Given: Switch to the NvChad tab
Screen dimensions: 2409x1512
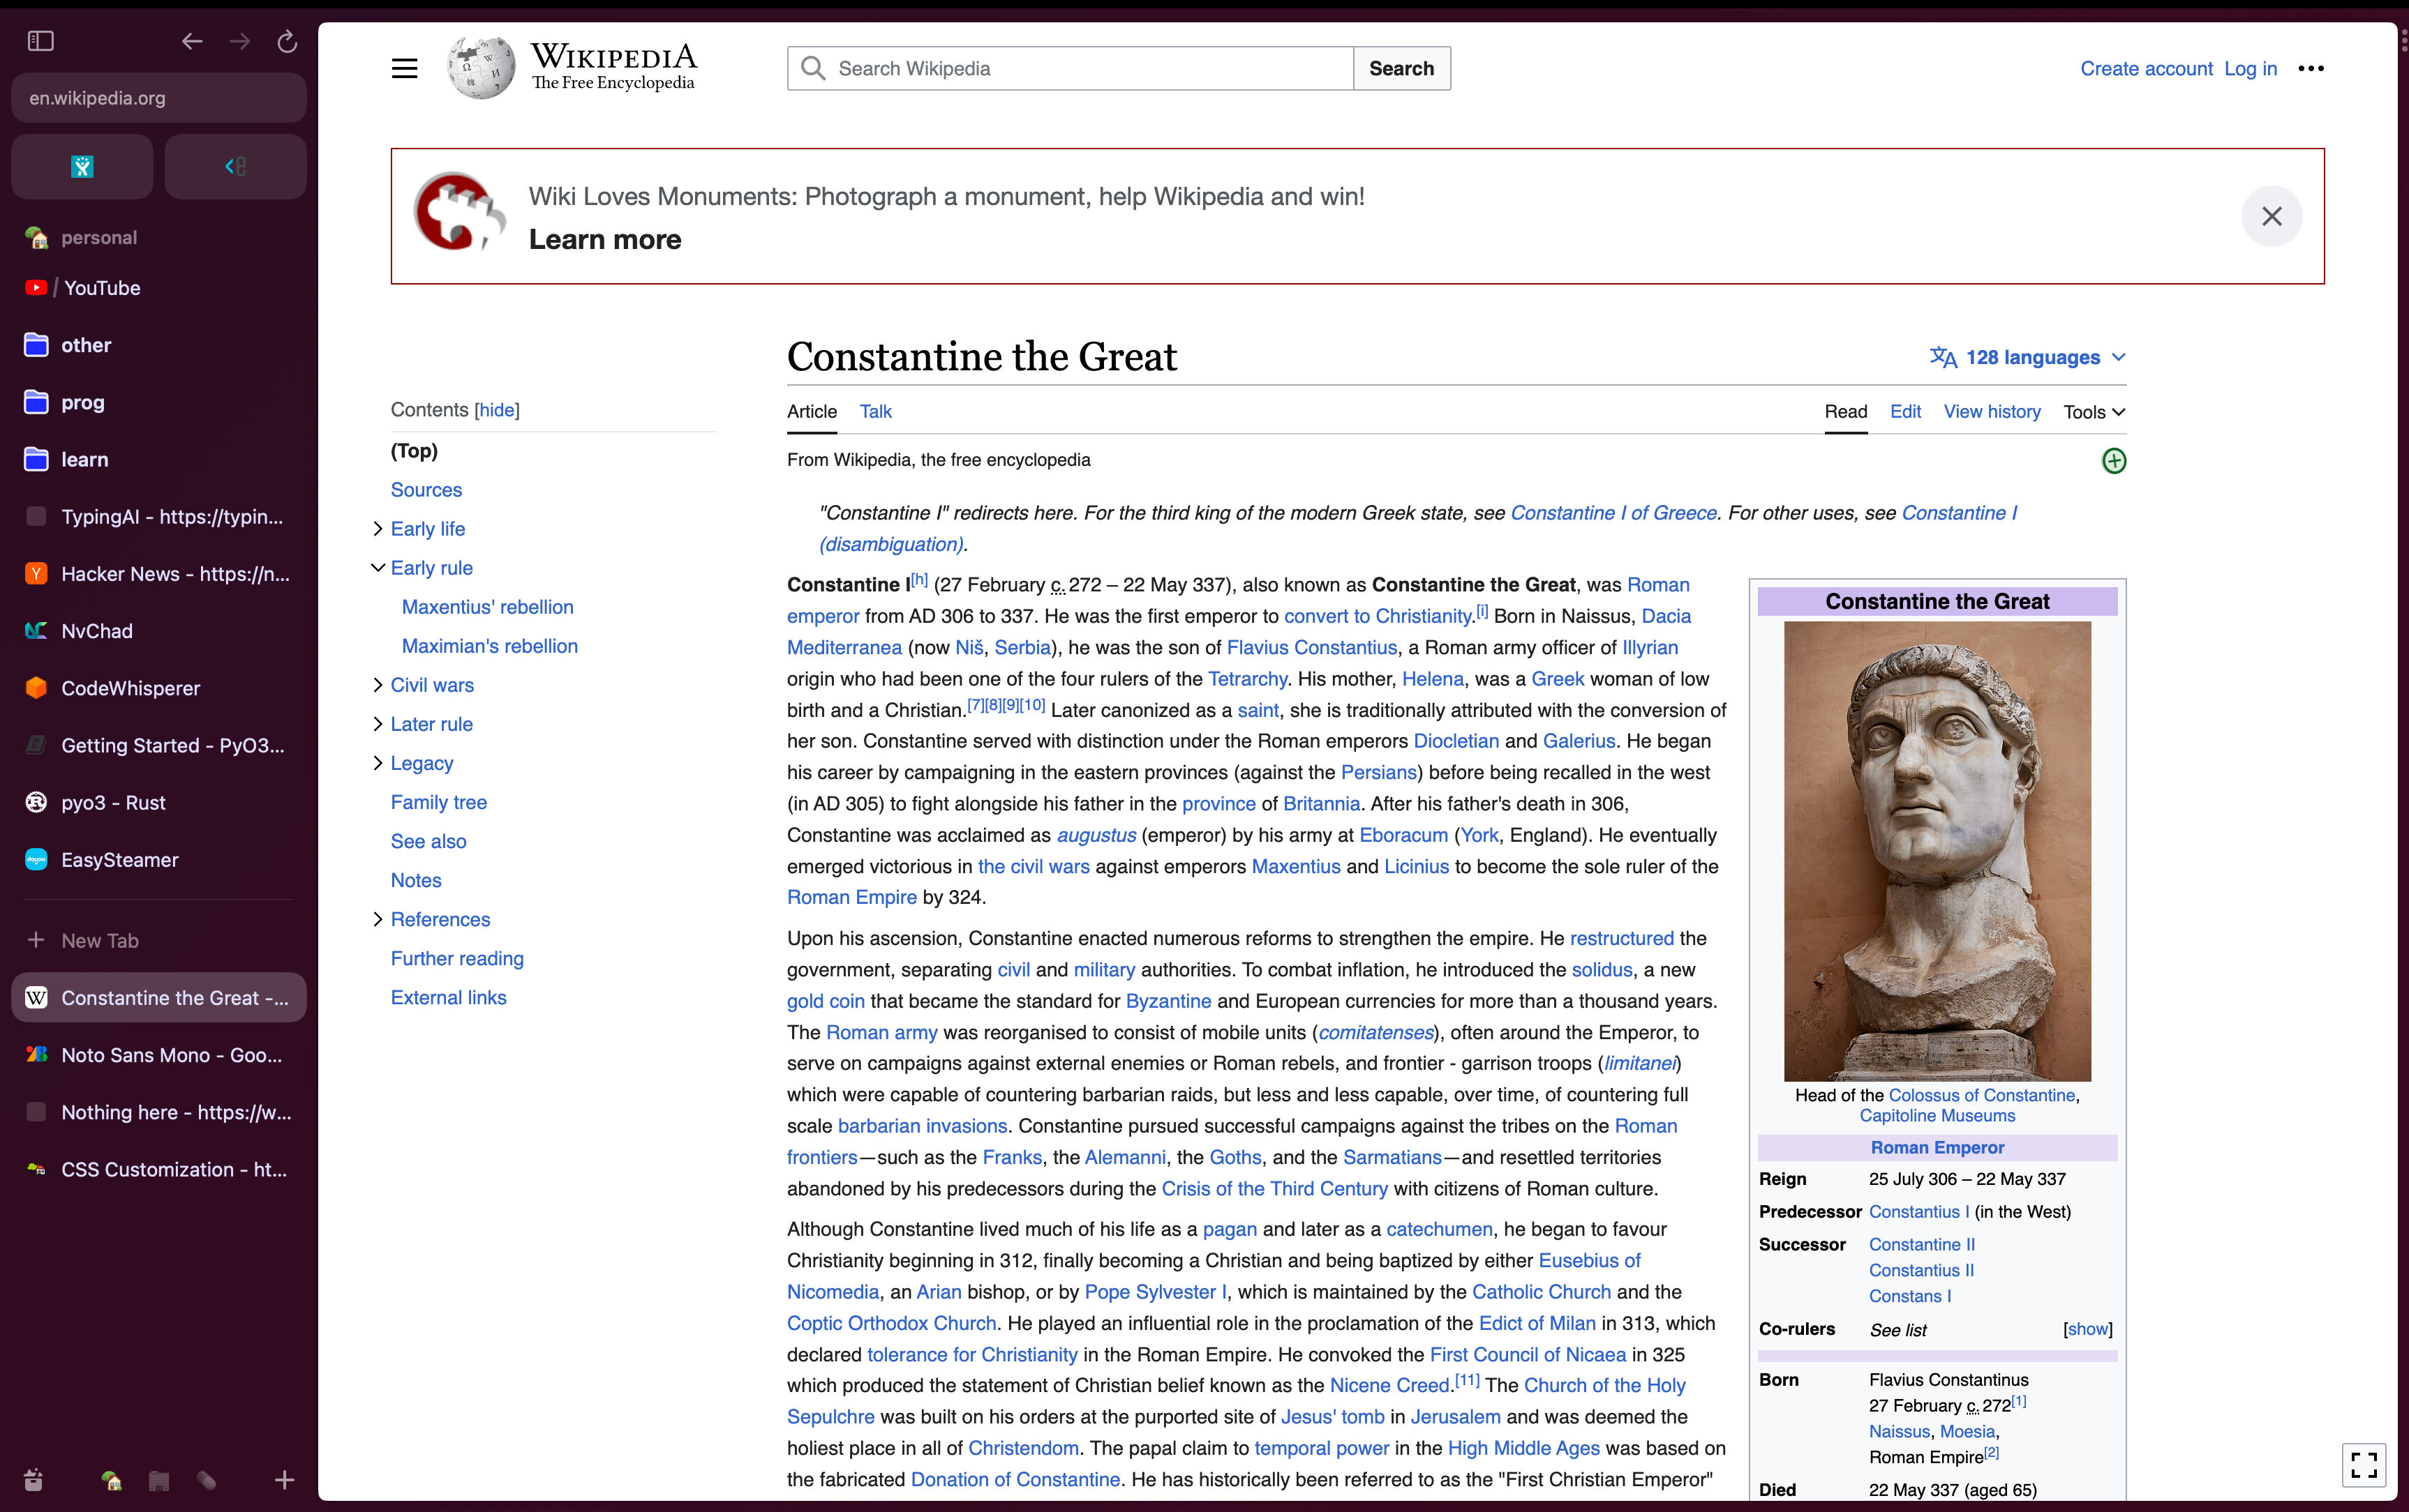Looking at the screenshot, I should (x=159, y=631).
